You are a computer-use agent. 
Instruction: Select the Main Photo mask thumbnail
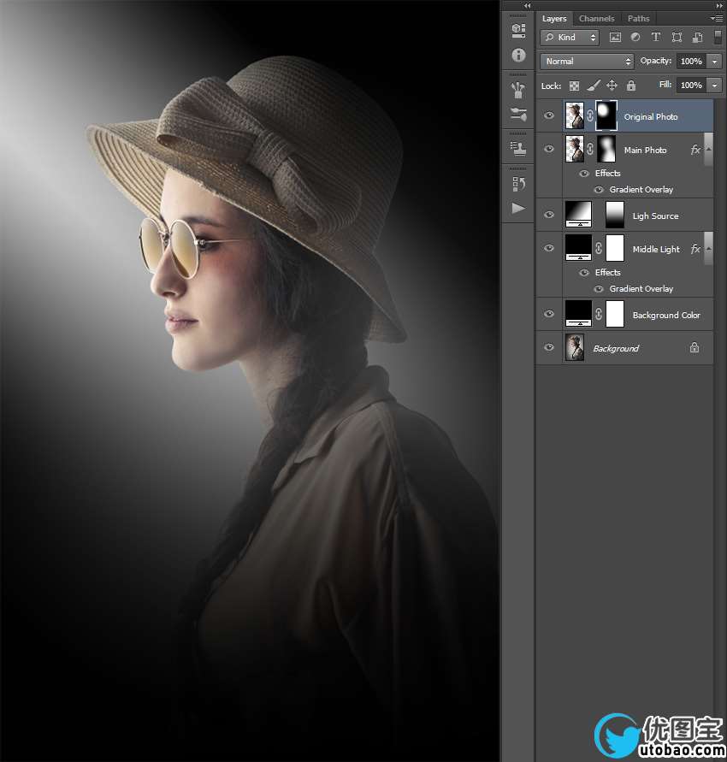(x=606, y=149)
